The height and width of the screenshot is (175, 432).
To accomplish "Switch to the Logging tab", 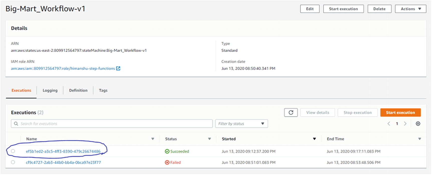I will (x=50, y=90).
